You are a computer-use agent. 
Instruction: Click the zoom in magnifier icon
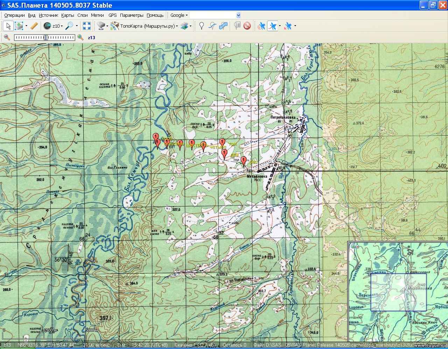[x=80, y=37]
